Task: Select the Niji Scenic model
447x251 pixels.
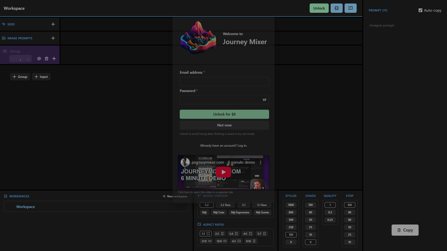Action: coord(262,213)
